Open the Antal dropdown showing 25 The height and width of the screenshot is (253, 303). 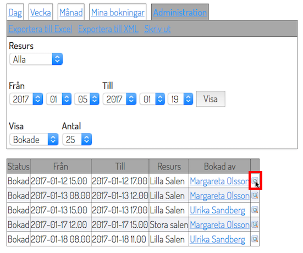(77, 139)
